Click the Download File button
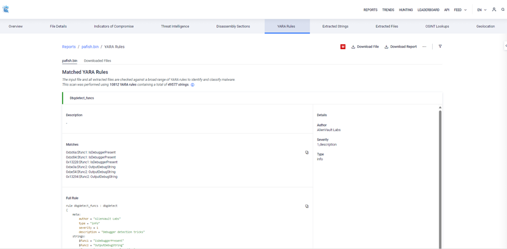Viewport: 507px width, 249px height. pyautogui.click(x=365, y=47)
